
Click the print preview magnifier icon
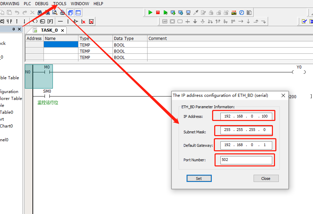click(55, 12)
